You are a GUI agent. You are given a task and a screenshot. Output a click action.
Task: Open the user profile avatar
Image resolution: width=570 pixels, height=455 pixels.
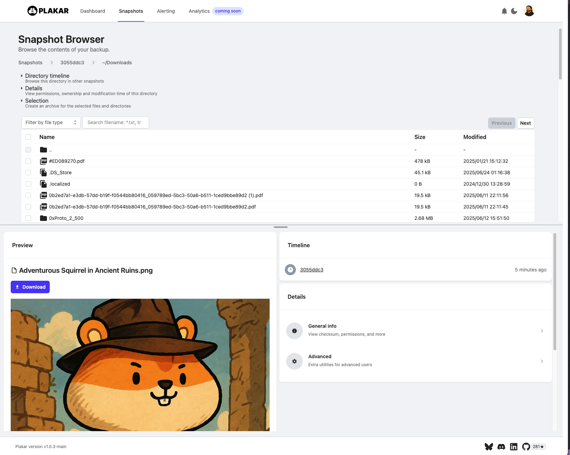pyautogui.click(x=529, y=11)
